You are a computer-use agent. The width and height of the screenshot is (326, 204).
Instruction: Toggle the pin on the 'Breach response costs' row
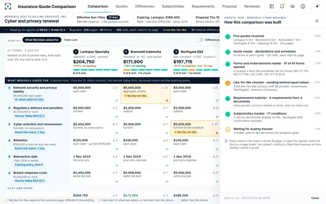(10, 173)
